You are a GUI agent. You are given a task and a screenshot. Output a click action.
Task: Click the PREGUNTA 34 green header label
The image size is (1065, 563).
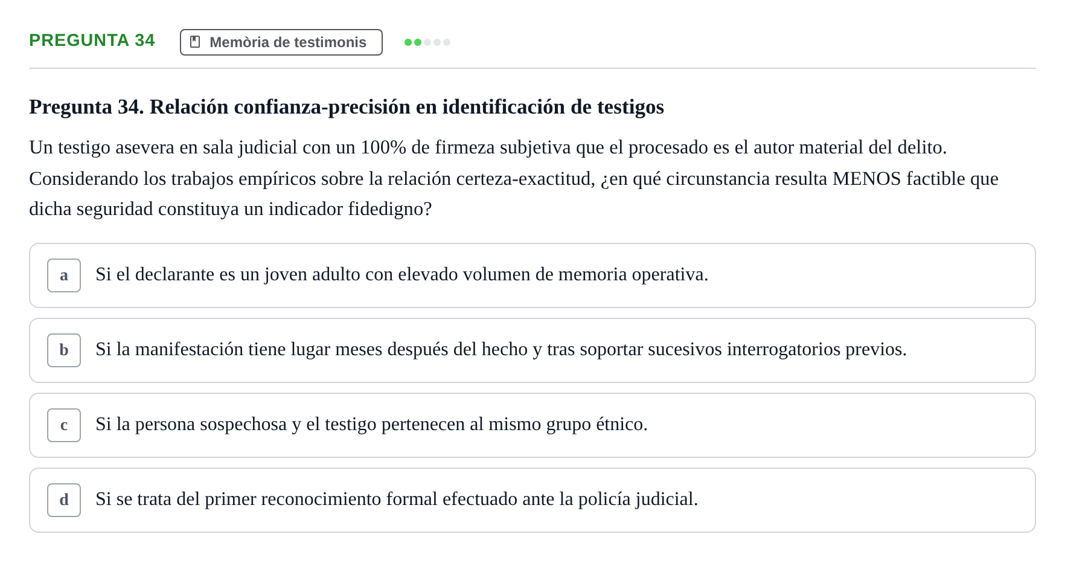pyautogui.click(x=92, y=40)
